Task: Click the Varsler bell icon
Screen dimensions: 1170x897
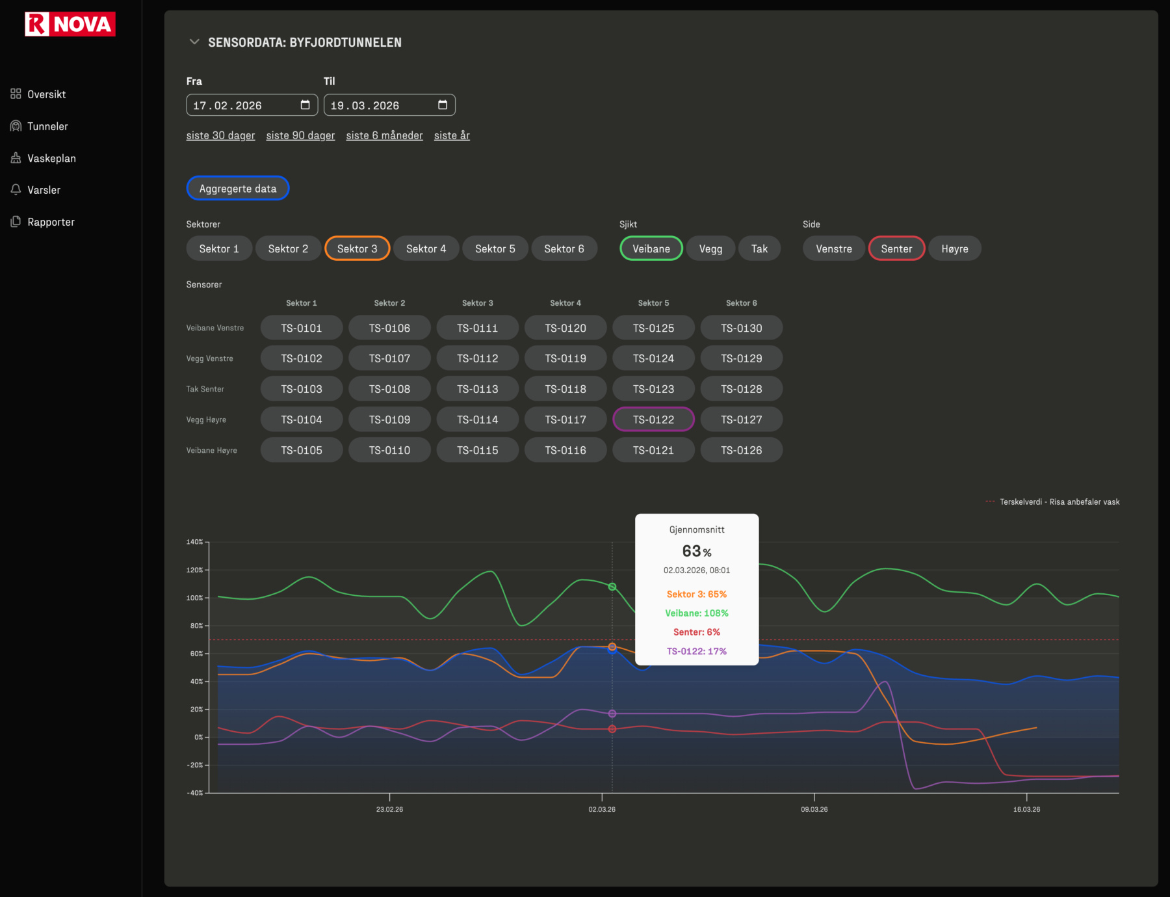Action: pyautogui.click(x=16, y=189)
